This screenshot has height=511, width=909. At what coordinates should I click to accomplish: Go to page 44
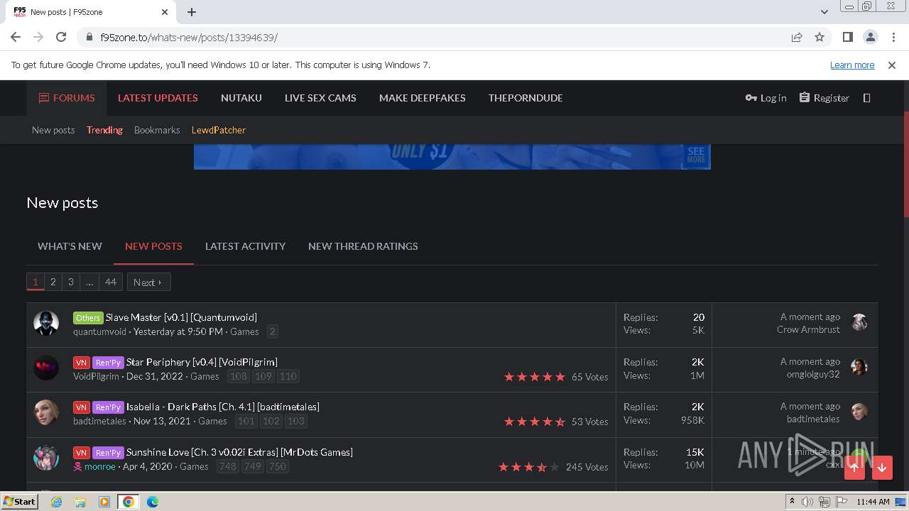111,282
